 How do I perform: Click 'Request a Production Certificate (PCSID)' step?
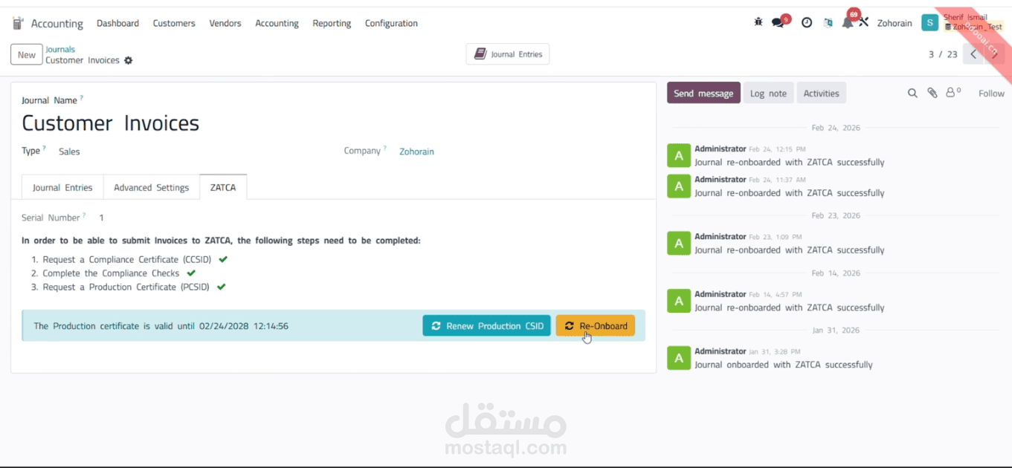pos(126,287)
